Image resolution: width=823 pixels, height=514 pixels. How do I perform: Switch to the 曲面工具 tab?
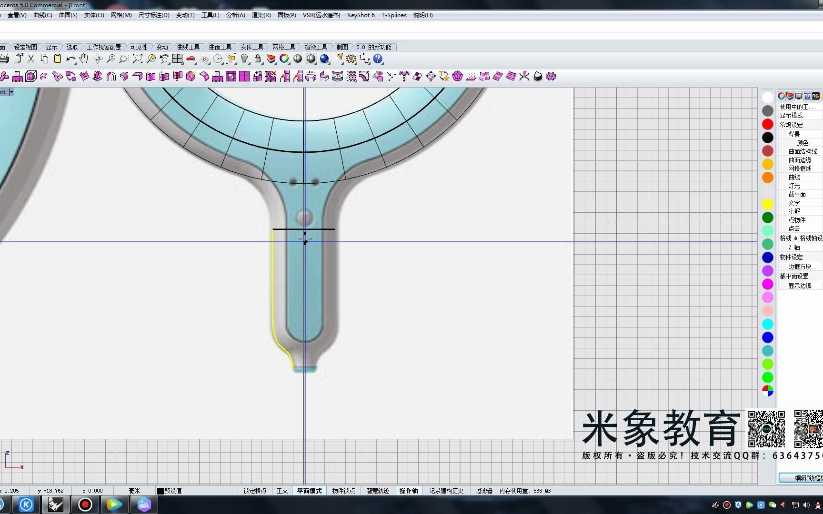tap(220, 47)
